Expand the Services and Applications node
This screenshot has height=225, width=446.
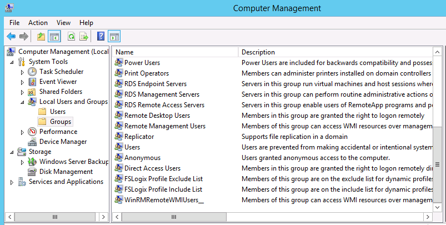12,182
